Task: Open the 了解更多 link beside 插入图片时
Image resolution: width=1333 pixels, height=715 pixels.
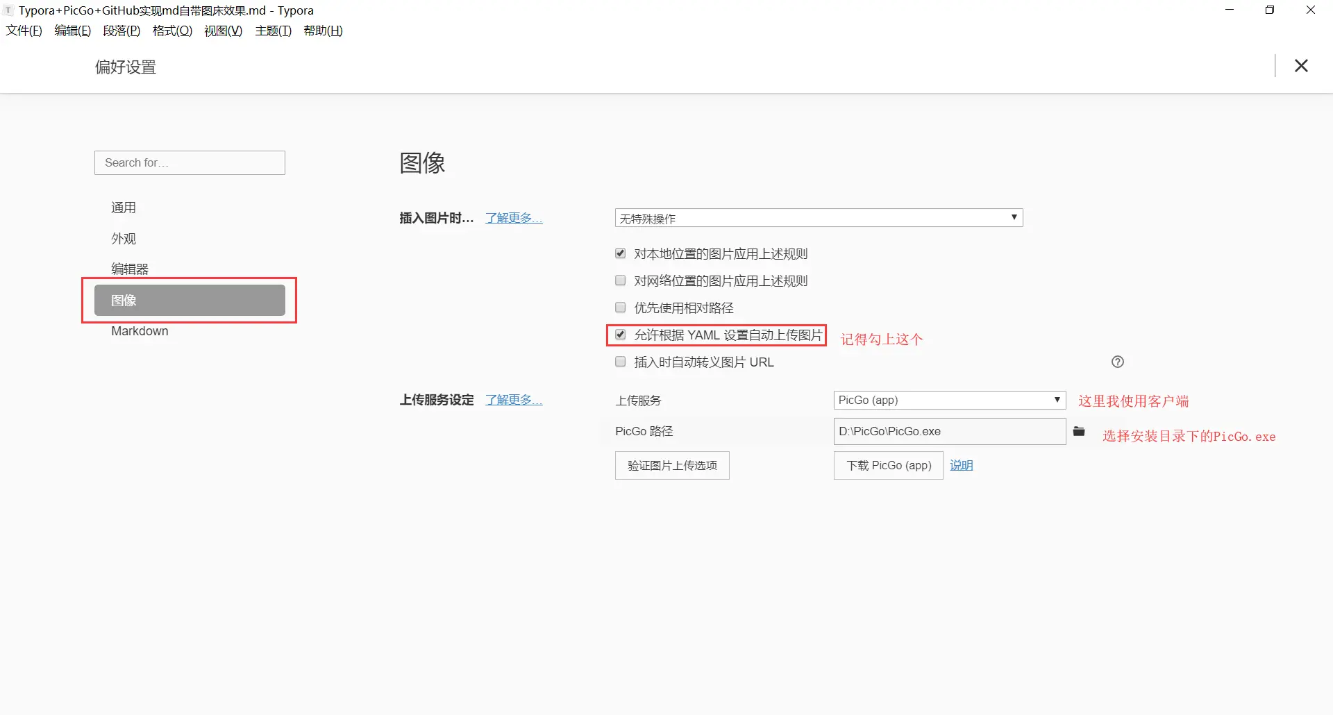Action: 513,217
